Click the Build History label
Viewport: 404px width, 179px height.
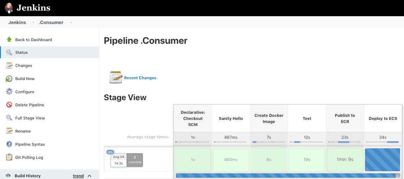(28, 176)
